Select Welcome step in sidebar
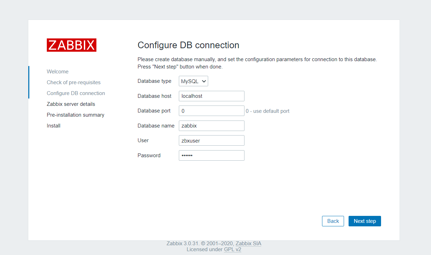 point(58,72)
